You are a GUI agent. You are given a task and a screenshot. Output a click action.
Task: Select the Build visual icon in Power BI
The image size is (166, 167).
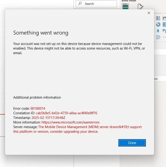click(125, 6)
